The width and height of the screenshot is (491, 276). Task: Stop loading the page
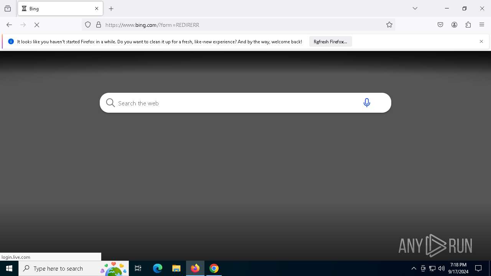[x=37, y=25]
